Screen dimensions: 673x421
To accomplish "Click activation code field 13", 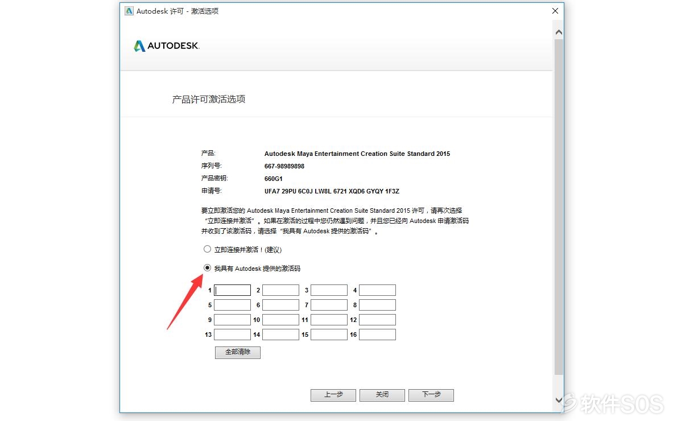I will point(232,335).
